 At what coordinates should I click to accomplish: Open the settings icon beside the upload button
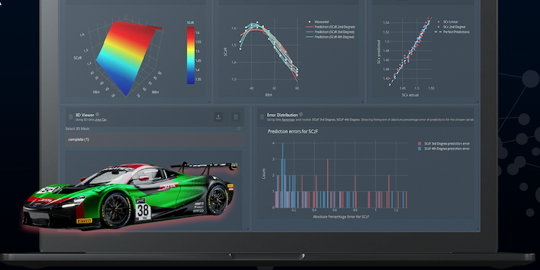(235, 117)
